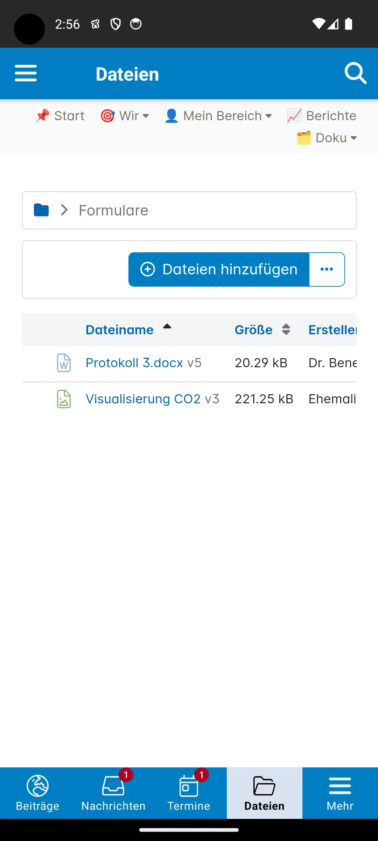Sort by the Größe column header
The image size is (378, 841).
click(253, 330)
